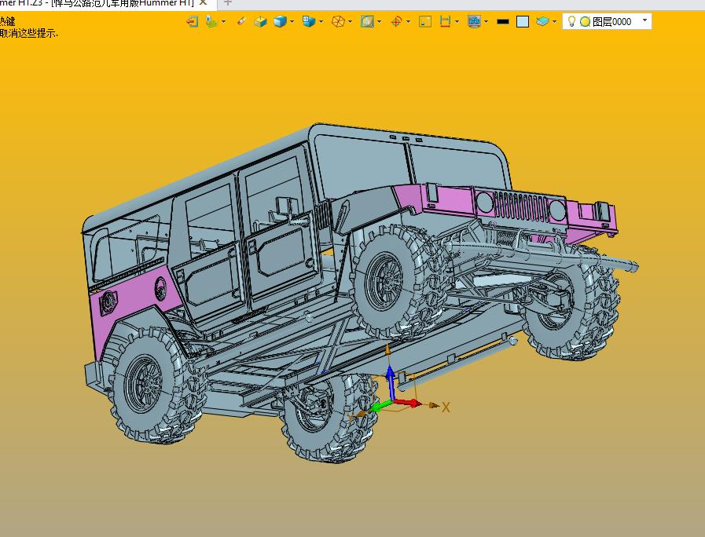705x537 pixels.
Task: Click the eraser icon in the toolbar
Action: point(241,21)
